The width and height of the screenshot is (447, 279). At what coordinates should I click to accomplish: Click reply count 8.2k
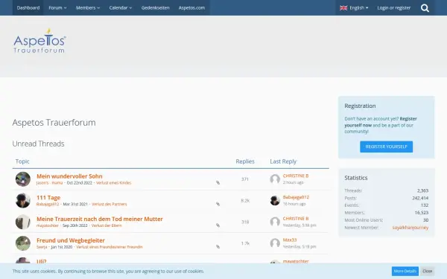tap(245, 201)
